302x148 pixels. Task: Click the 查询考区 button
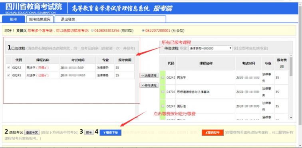tap(32, 132)
